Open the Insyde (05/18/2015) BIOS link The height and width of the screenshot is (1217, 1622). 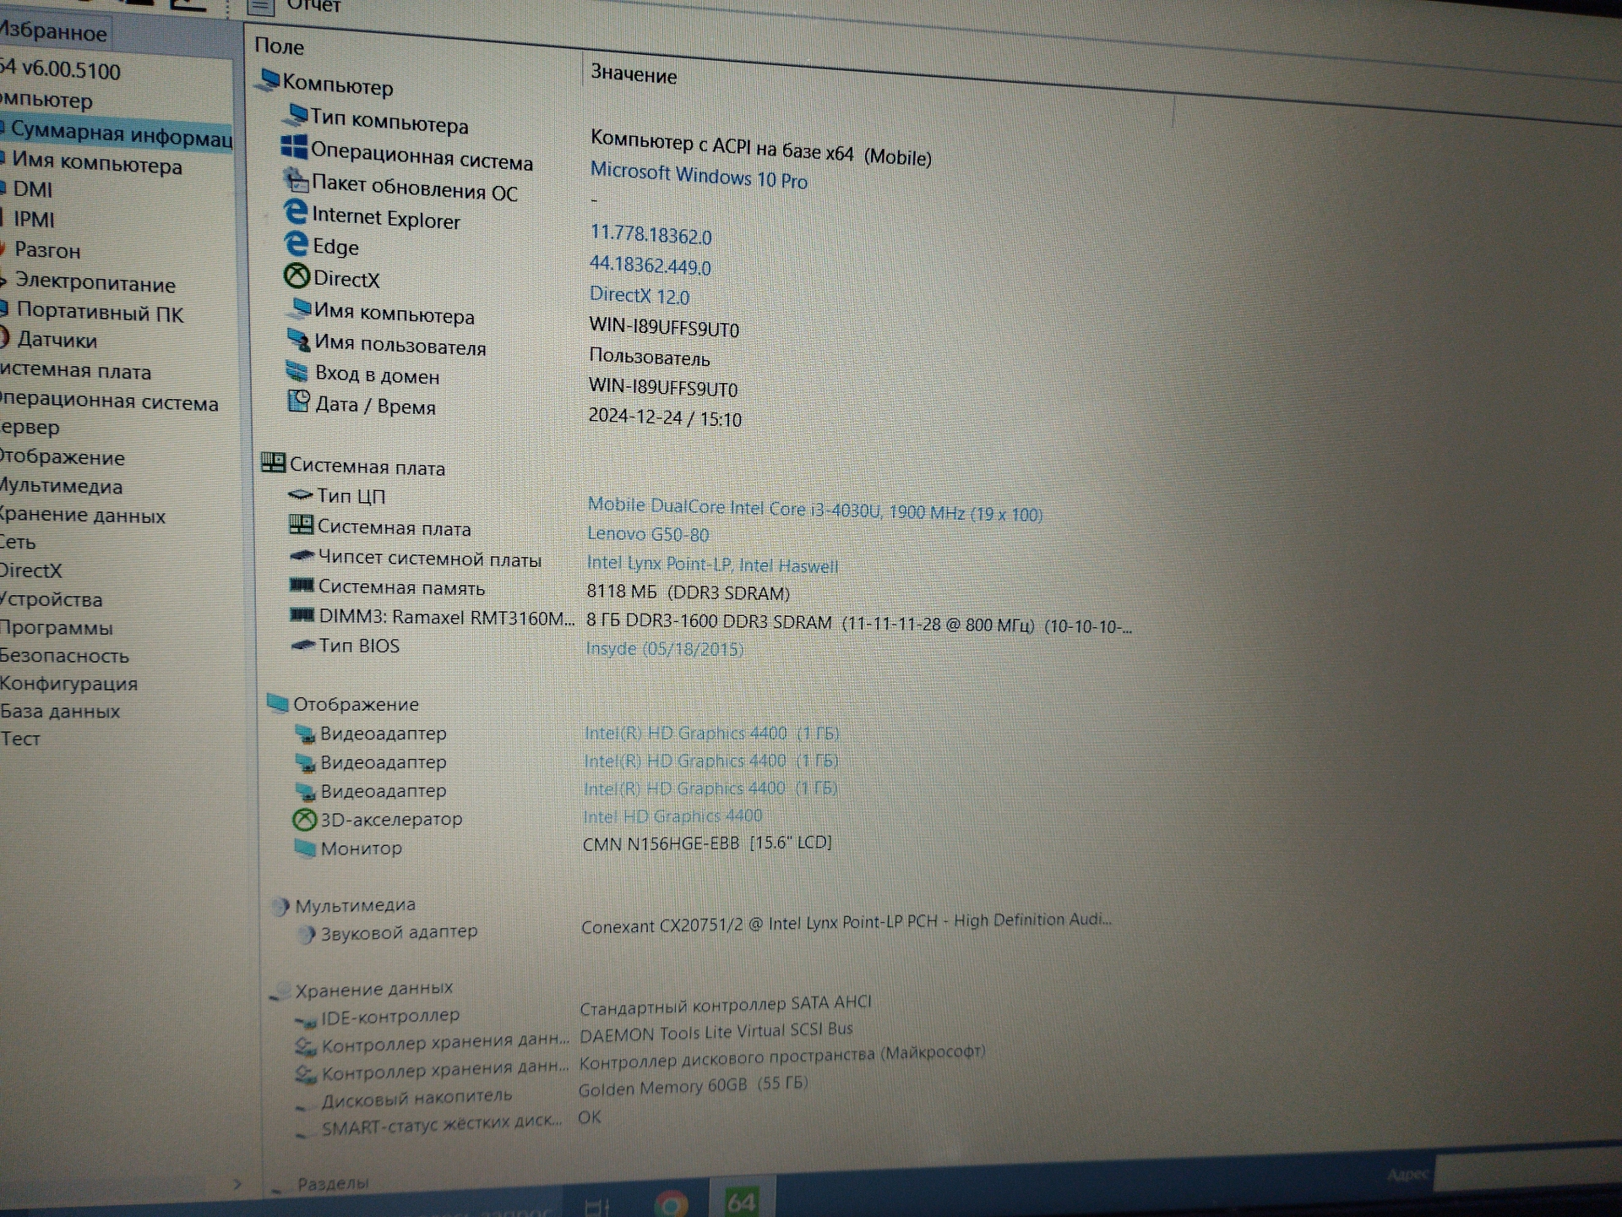(665, 649)
